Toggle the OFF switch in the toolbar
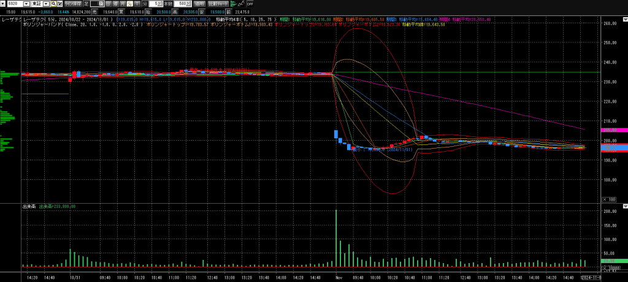This screenshot has width=628, height=282. click(250, 3)
